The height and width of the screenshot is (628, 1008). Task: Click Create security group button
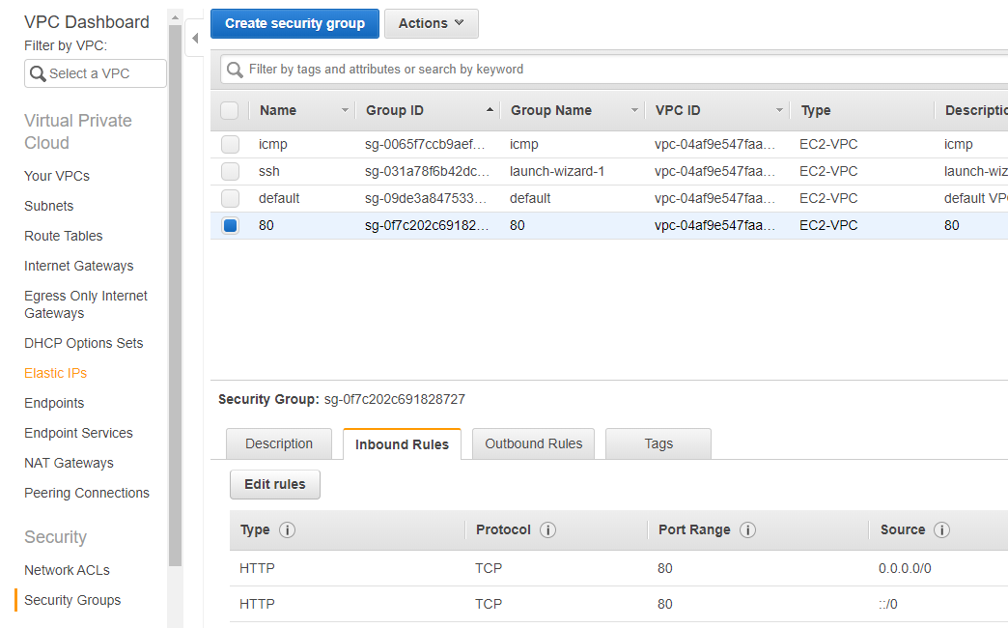point(295,24)
